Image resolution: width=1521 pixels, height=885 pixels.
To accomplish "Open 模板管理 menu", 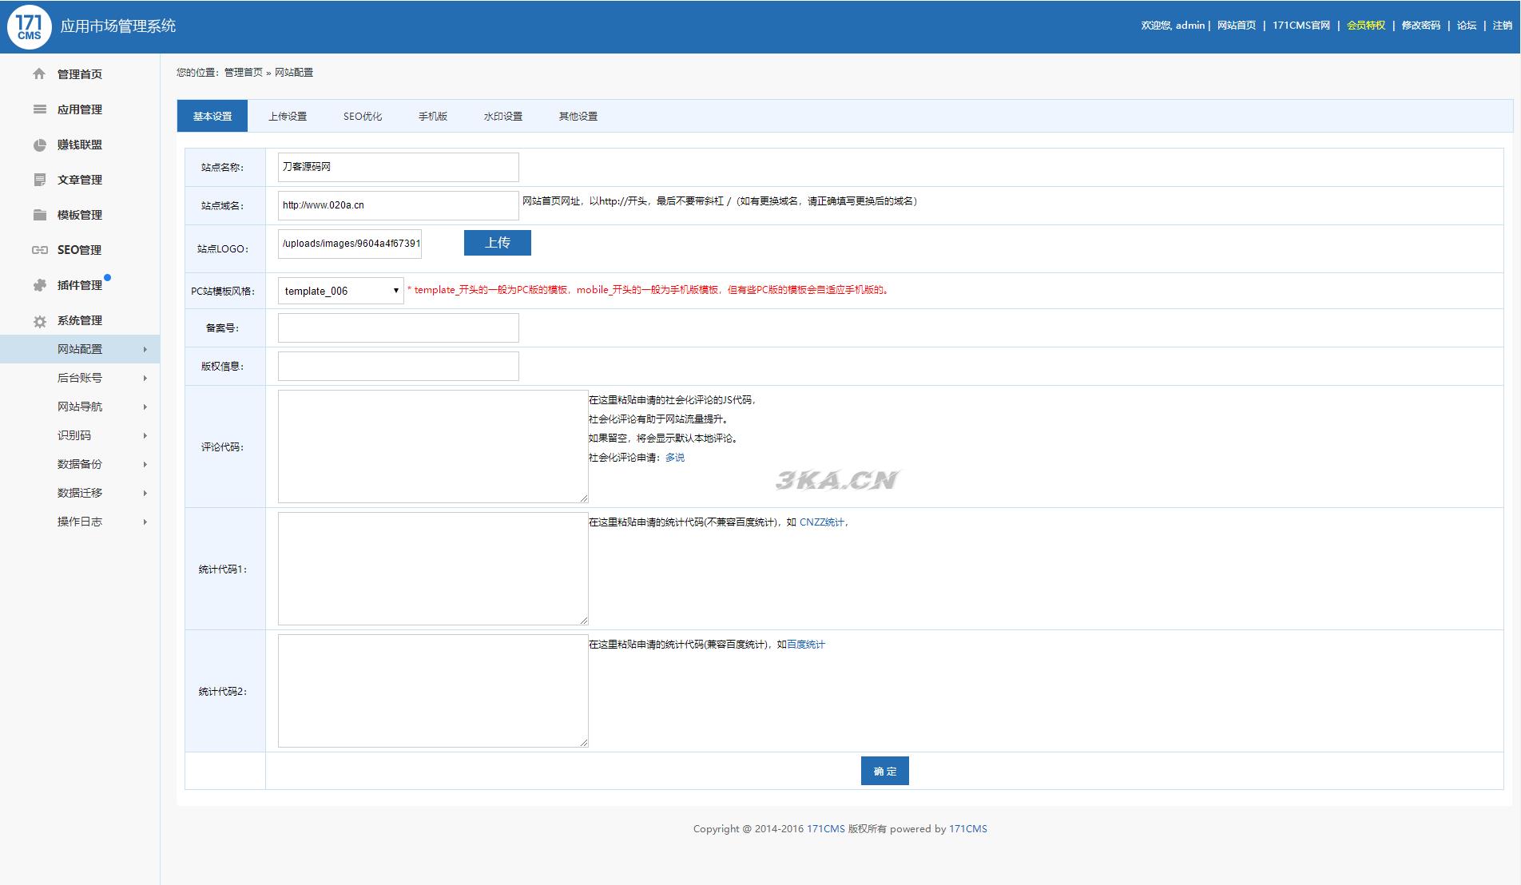I will pos(80,215).
